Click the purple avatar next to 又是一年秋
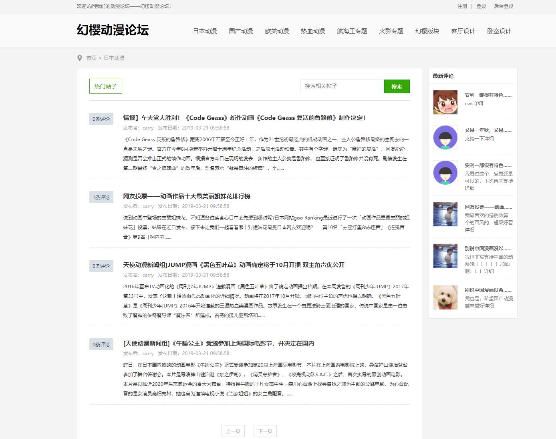 445,137
